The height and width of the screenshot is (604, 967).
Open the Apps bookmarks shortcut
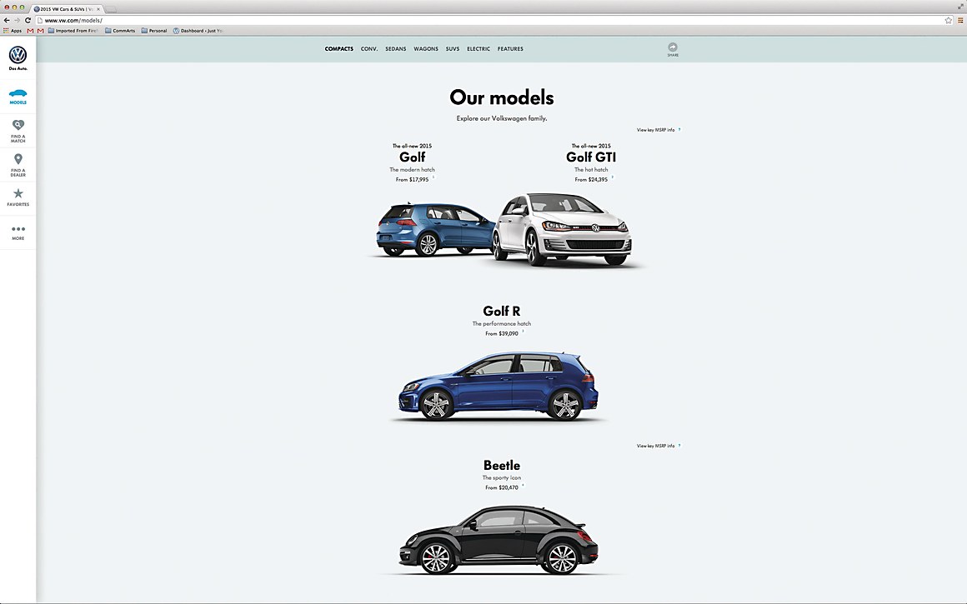tap(13, 30)
